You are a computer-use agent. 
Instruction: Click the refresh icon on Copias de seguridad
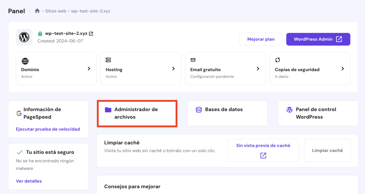coord(278,60)
